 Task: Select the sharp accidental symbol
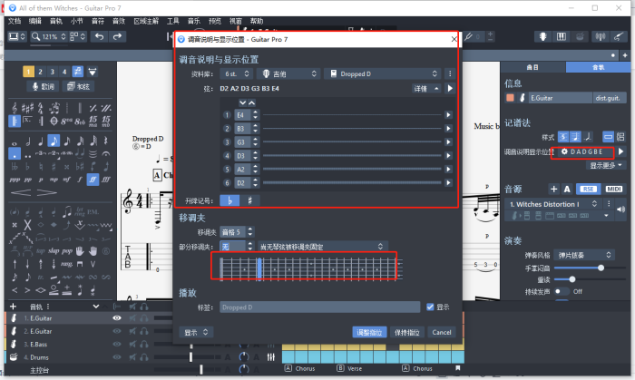pyautogui.click(x=248, y=200)
